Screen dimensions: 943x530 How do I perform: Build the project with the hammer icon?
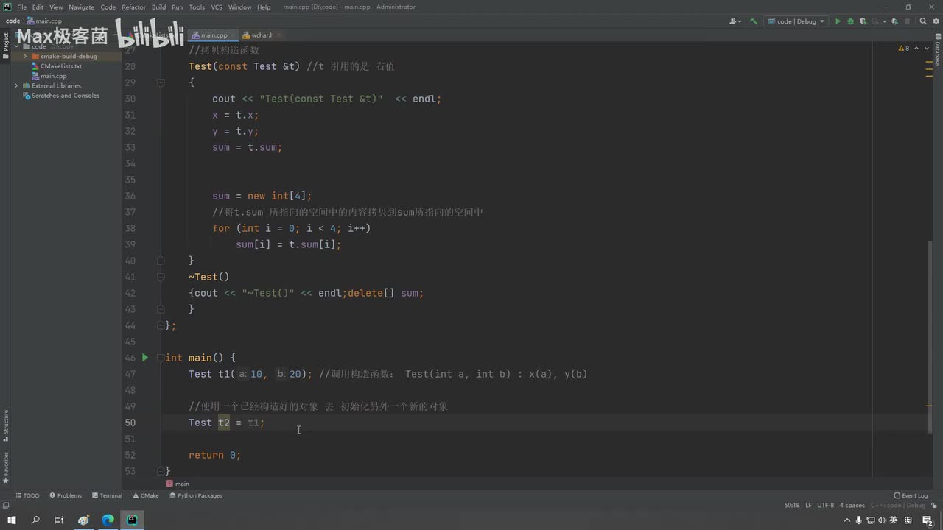coord(754,21)
